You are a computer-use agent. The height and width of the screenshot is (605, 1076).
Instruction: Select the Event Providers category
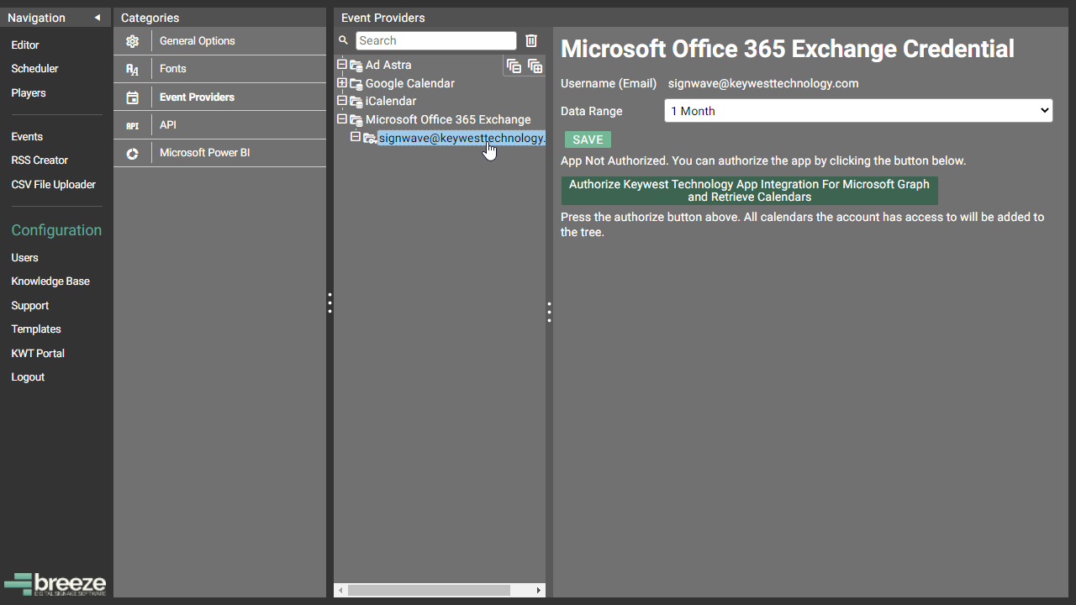pos(219,97)
